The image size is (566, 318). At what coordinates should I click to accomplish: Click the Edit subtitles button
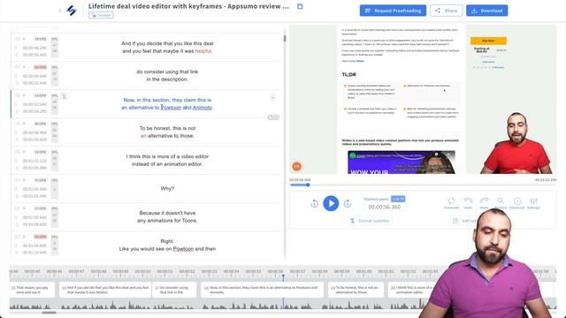click(463, 221)
